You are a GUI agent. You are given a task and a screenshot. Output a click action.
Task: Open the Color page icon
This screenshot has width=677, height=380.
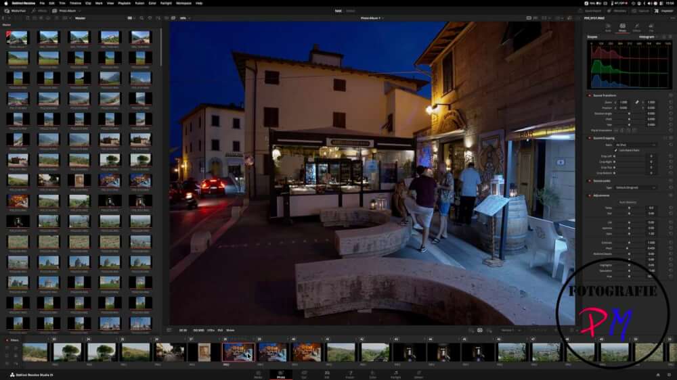[x=372, y=373]
